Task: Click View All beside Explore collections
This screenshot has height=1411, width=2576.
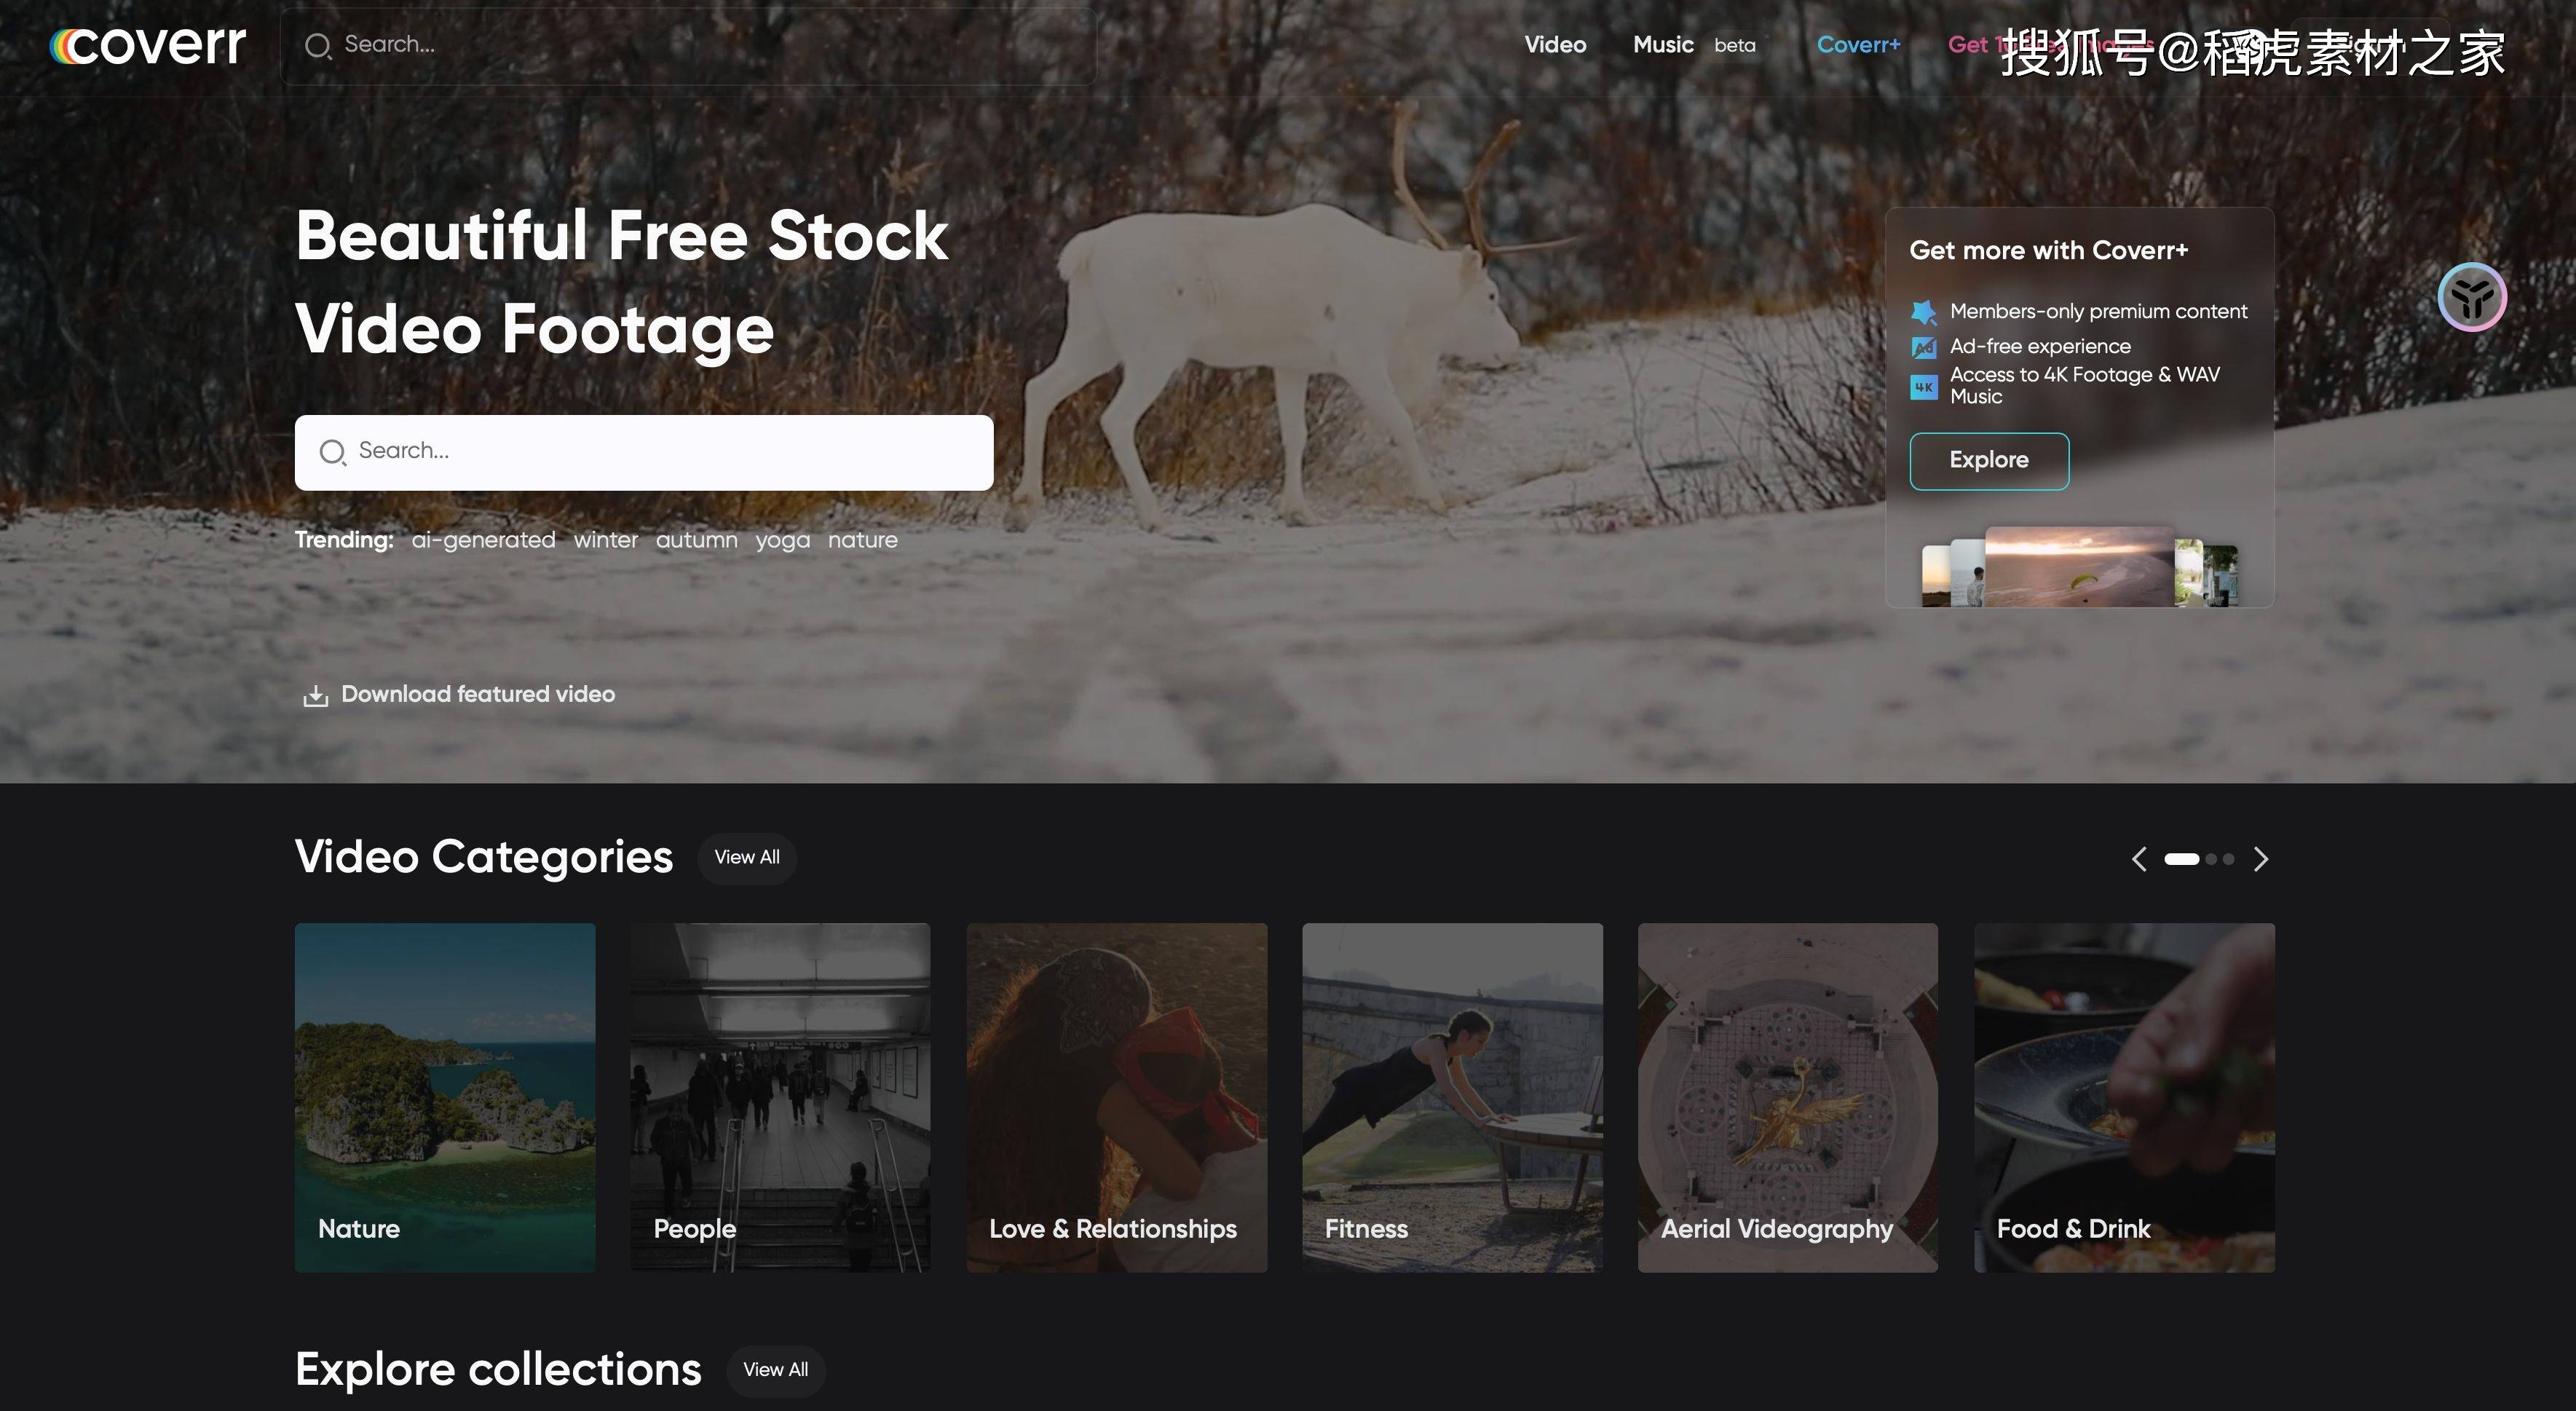Action: point(775,1370)
